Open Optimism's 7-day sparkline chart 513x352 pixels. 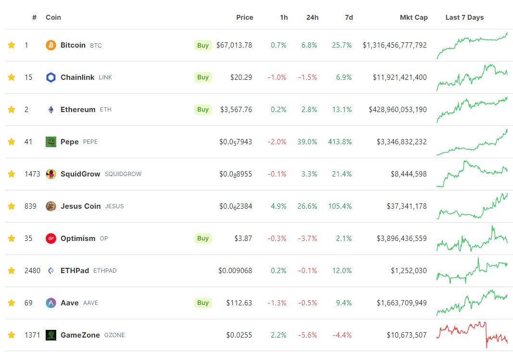472,238
